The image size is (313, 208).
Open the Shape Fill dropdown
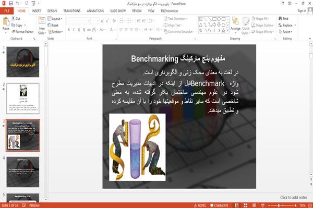(x=260, y=19)
